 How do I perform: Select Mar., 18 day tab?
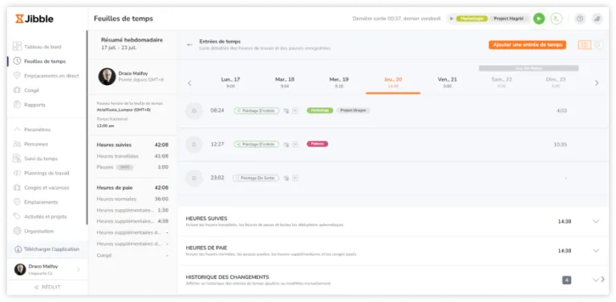pyautogui.click(x=285, y=83)
